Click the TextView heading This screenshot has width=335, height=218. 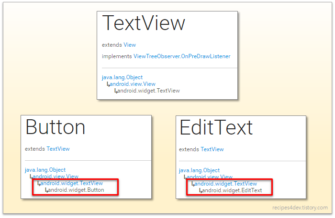point(144,23)
